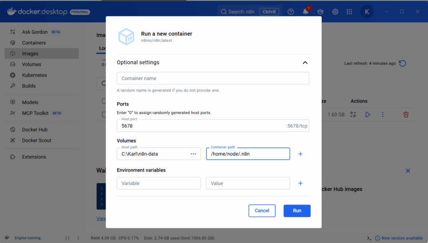Add an environment variable with plus icon
The height and width of the screenshot is (243, 428).
click(300, 183)
